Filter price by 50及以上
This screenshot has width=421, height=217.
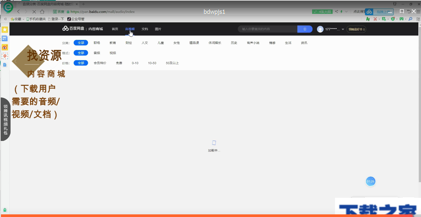pos(172,63)
